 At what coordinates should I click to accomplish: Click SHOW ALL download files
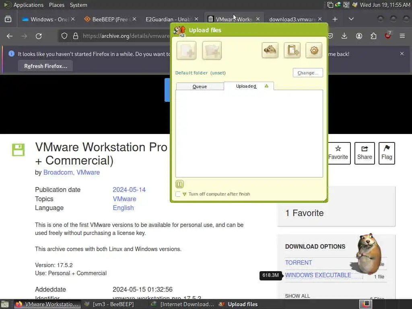[297, 296]
